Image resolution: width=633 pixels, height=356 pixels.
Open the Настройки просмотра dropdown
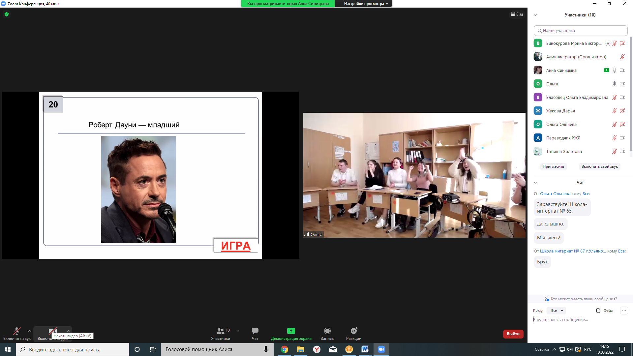tap(366, 4)
